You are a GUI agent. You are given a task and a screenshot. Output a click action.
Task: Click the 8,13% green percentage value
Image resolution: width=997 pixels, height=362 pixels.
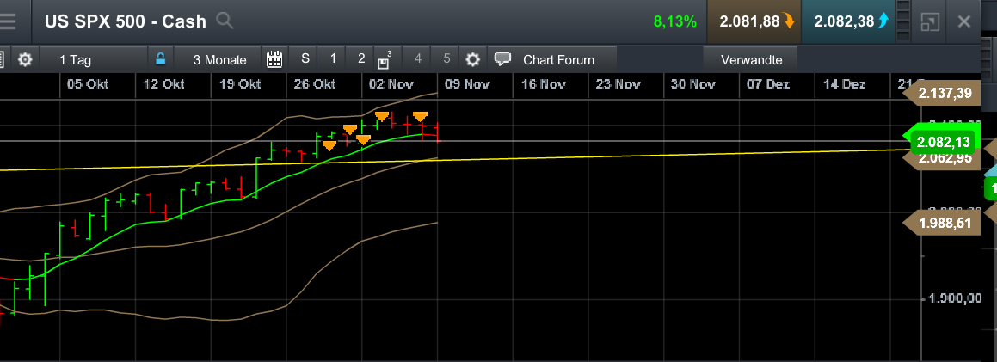tap(674, 21)
